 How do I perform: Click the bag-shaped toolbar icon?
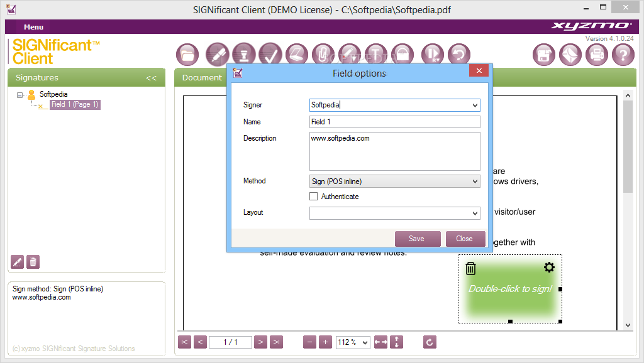click(402, 54)
